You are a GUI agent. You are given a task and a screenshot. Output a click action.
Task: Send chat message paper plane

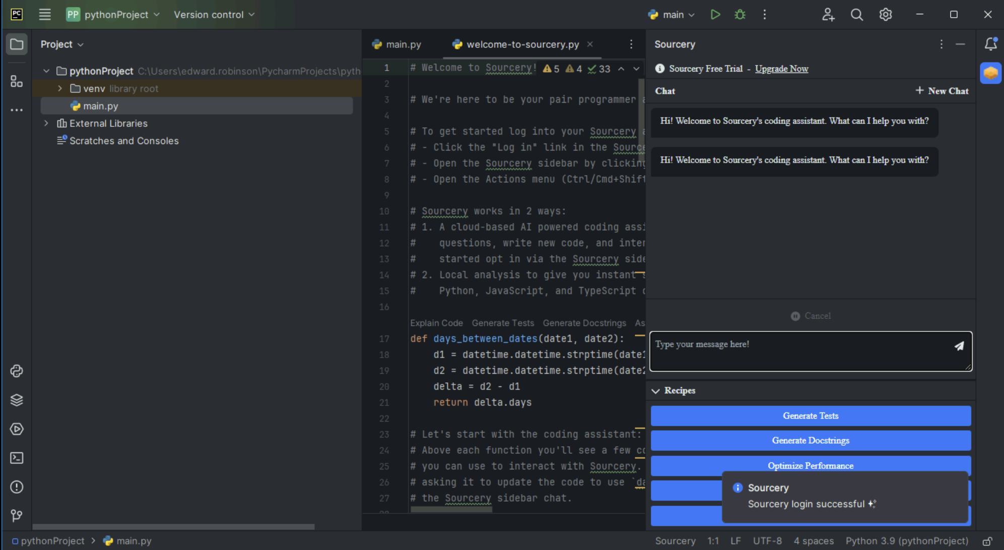(959, 346)
